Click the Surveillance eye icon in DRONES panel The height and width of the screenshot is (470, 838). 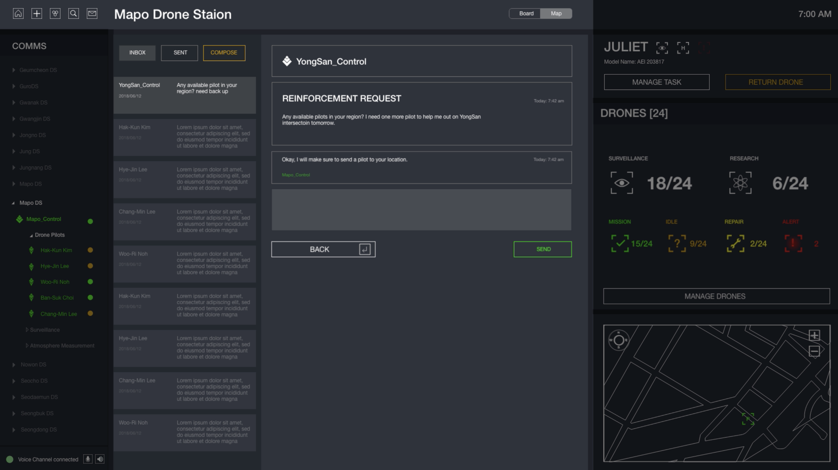click(x=622, y=183)
